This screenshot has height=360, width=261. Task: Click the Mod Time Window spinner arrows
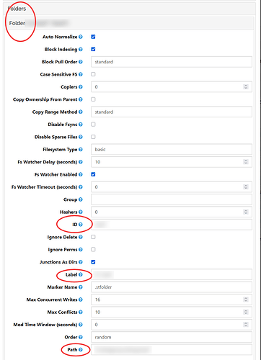point(246,325)
